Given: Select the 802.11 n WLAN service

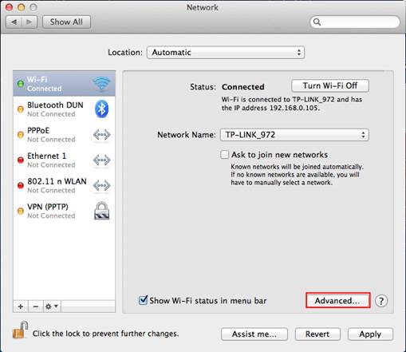Looking at the screenshot, I should [x=64, y=185].
